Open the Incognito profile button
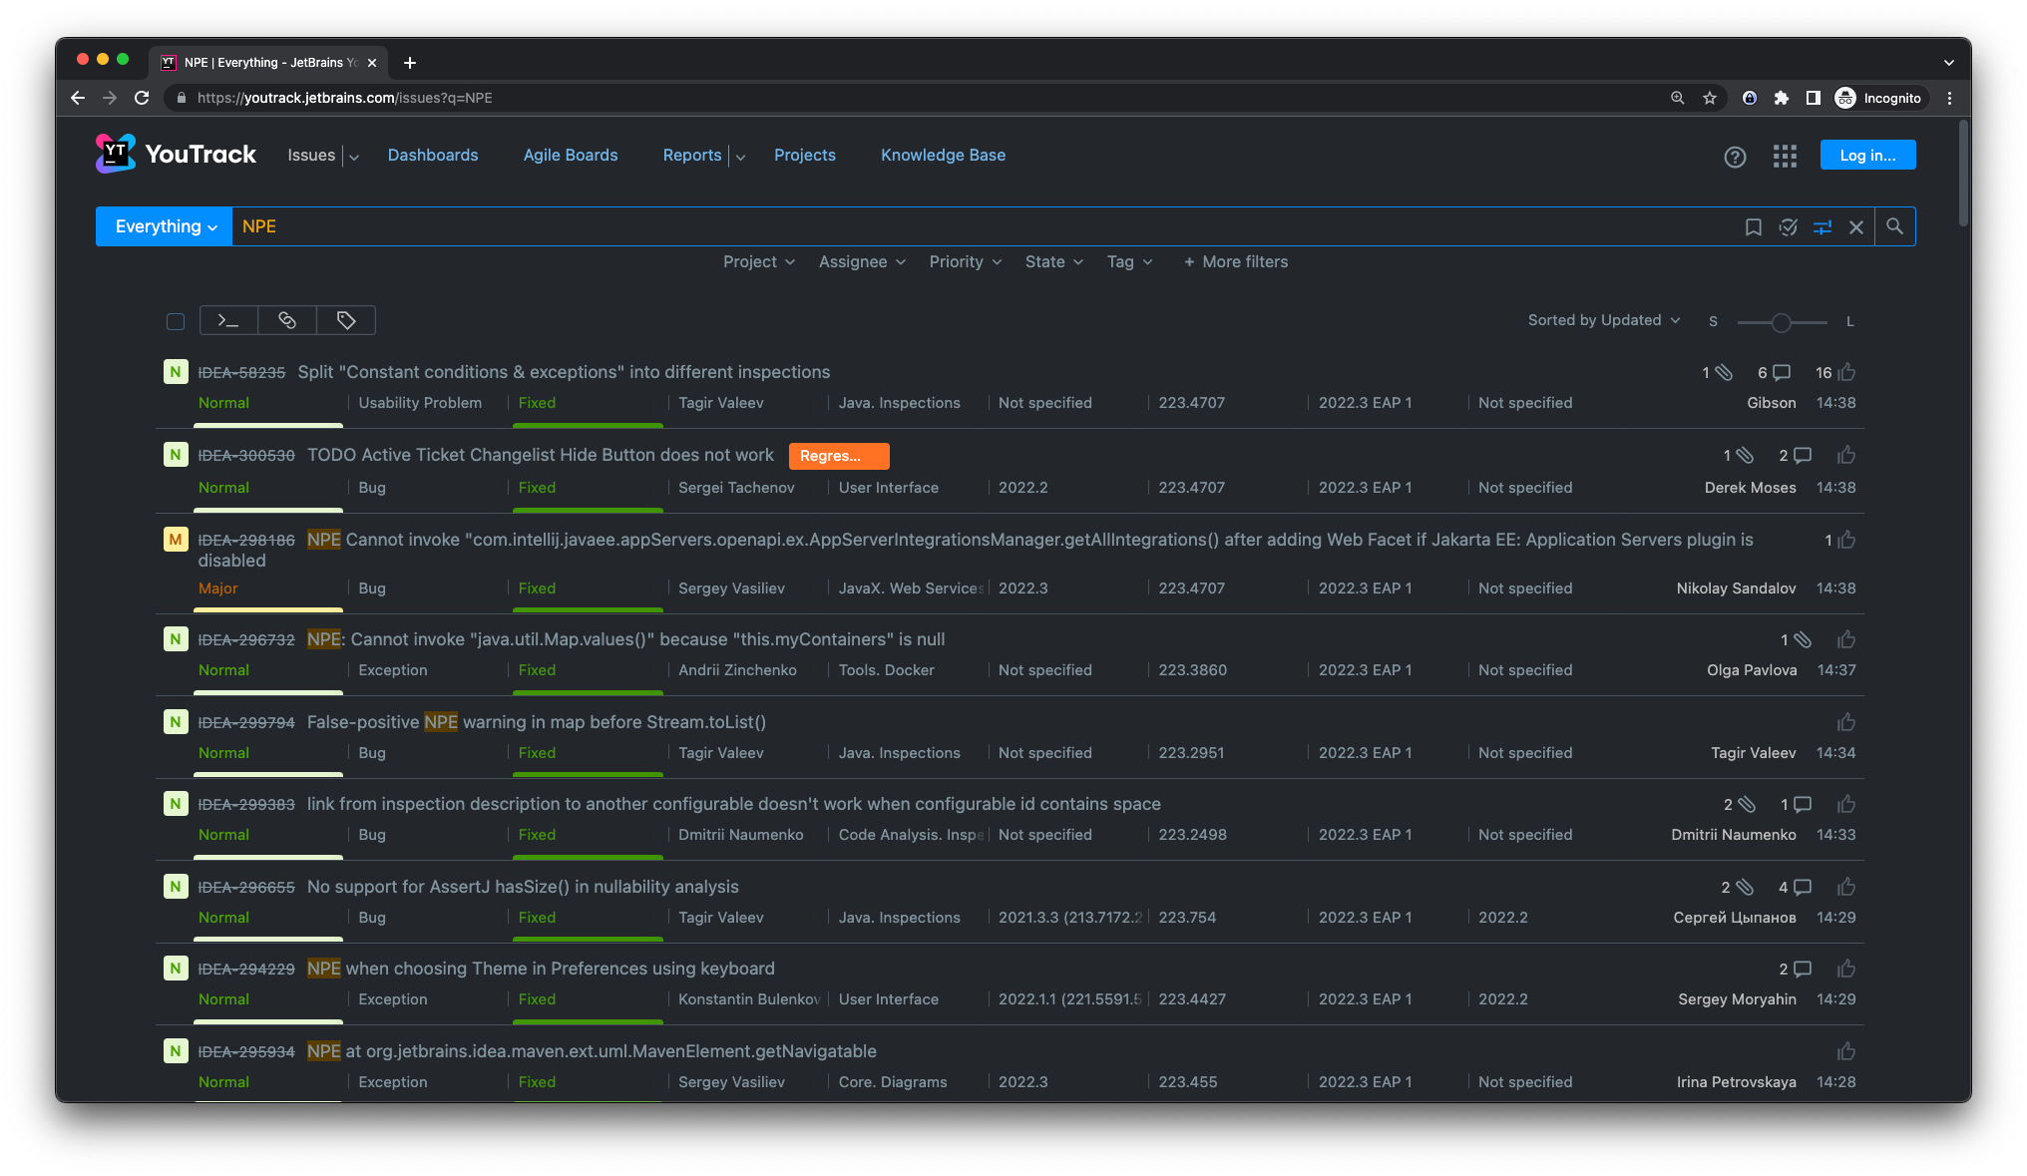This screenshot has width=2027, height=1176. [x=1879, y=98]
